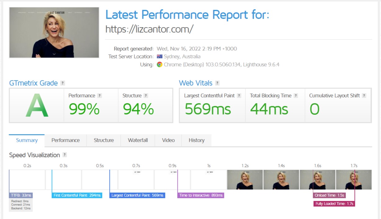381x219 pixels.
Task: Click the site screenshot thumbnail
Action: pyautogui.click(x=54, y=33)
